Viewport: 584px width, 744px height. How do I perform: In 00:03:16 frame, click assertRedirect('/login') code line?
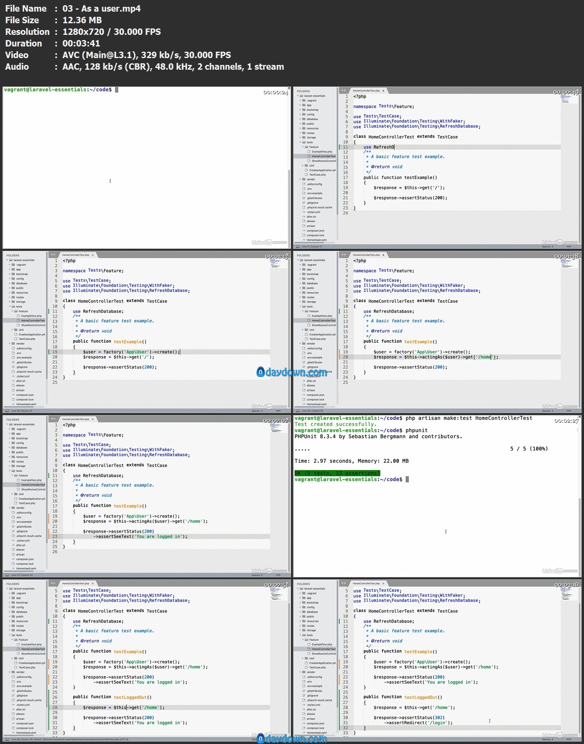tap(418, 723)
